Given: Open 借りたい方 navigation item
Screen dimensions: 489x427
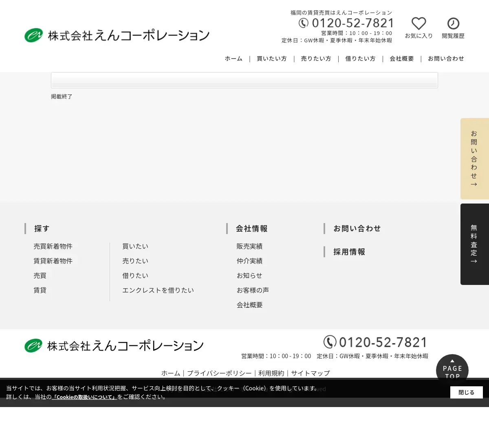Looking at the screenshot, I should point(361,59).
